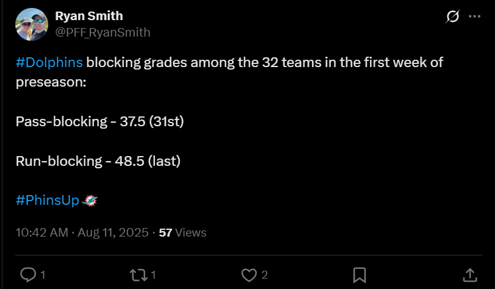The height and width of the screenshot is (289, 495).
Task: Bookmark this post
Action: pyautogui.click(x=360, y=275)
